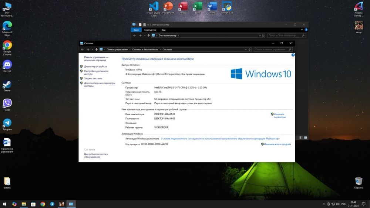Launch Python 3.13 from the desktop
Screen dimensions: 370x208
[x=227, y=8]
